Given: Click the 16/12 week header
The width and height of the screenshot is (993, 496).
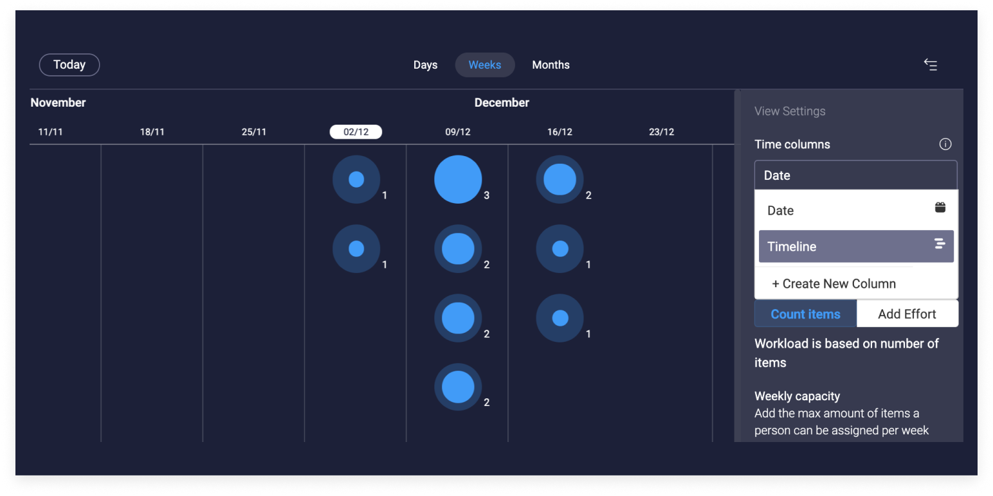Looking at the screenshot, I should pos(560,132).
